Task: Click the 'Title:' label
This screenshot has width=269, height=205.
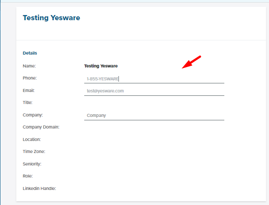Action: point(28,103)
